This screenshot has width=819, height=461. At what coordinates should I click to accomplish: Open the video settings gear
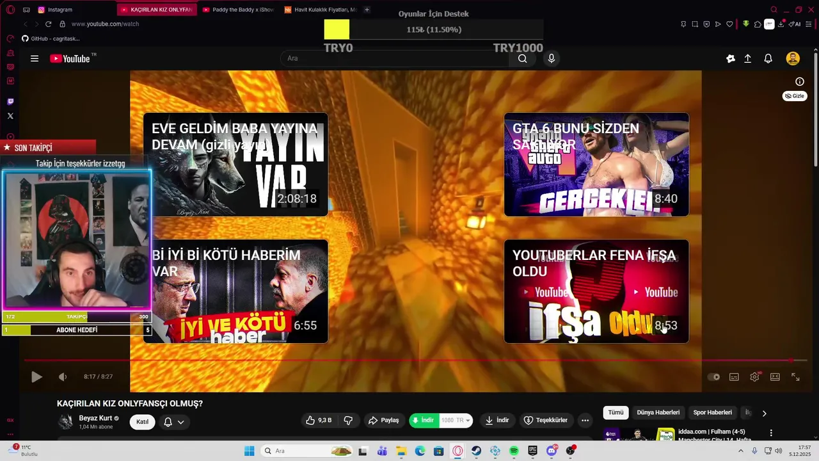tap(754, 376)
